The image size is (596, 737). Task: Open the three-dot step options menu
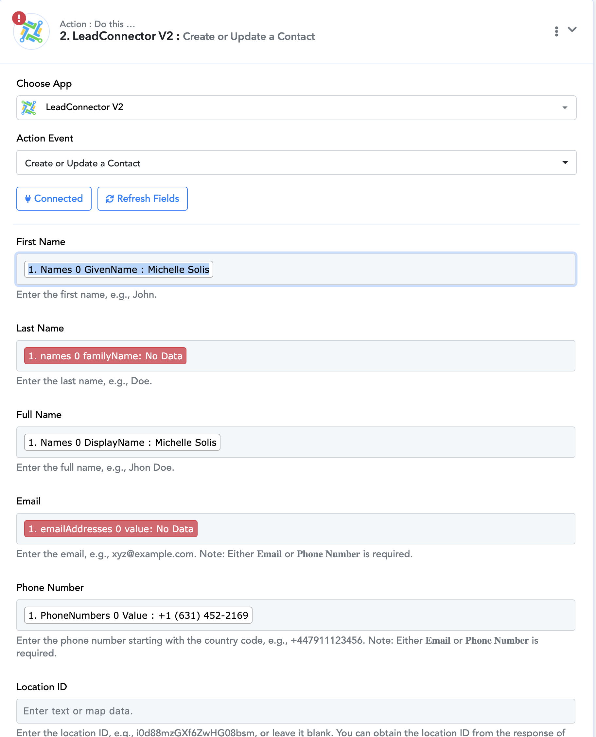[x=556, y=31]
